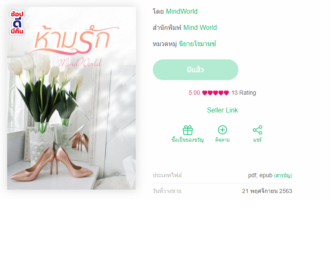Click the share icon
The width and height of the screenshot is (331, 259).
(257, 130)
